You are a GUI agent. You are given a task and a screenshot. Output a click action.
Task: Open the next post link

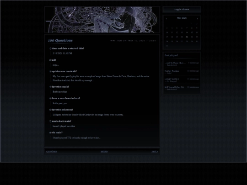click(155, 151)
